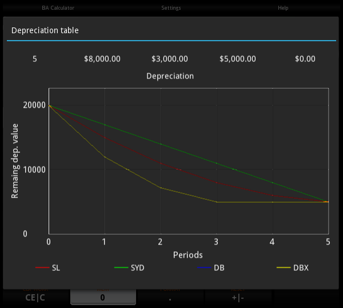Click the red SL legend swatch
The image size is (343, 308).
tap(42, 267)
